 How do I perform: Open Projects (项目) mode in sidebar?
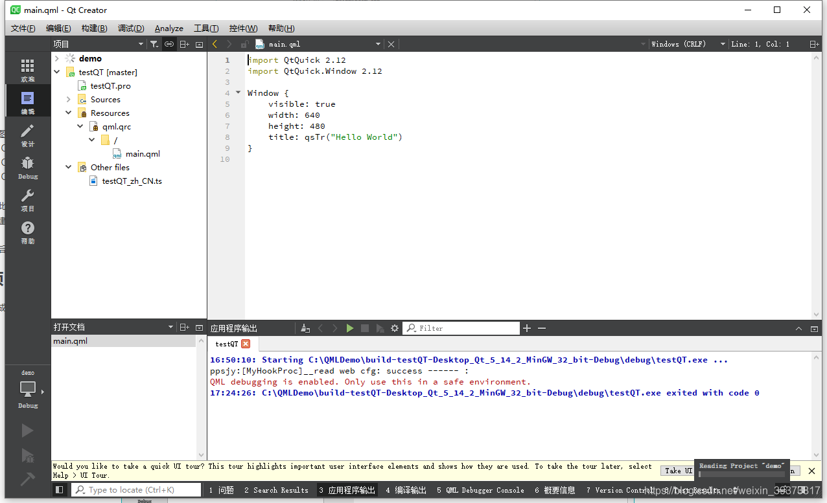click(x=28, y=199)
